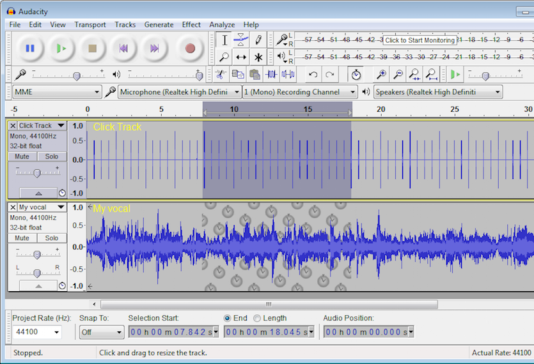Click the Undo arrow icon
The image size is (534, 364).
tap(313, 74)
